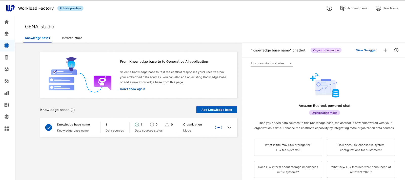The width and height of the screenshot is (405, 180).
Task: Click the Add Knowledge base button
Action: click(217, 110)
